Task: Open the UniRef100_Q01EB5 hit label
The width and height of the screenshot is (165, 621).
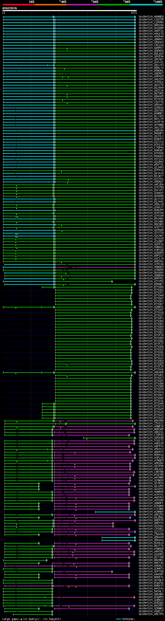Action: pyautogui.click(x=151, y=28)
